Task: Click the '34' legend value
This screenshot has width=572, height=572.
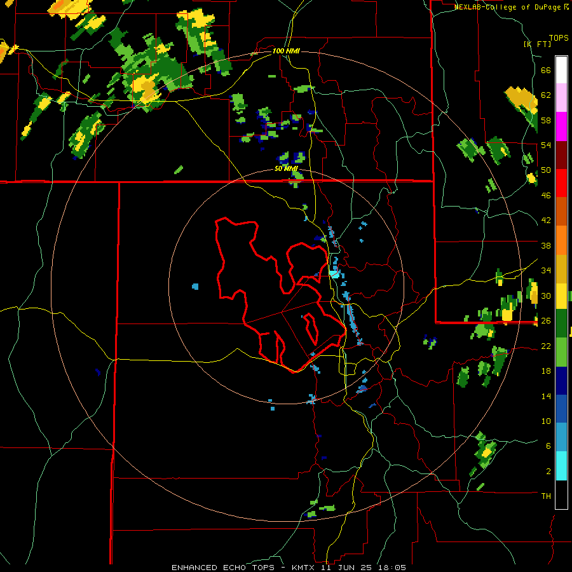Action: pos(546,271)
